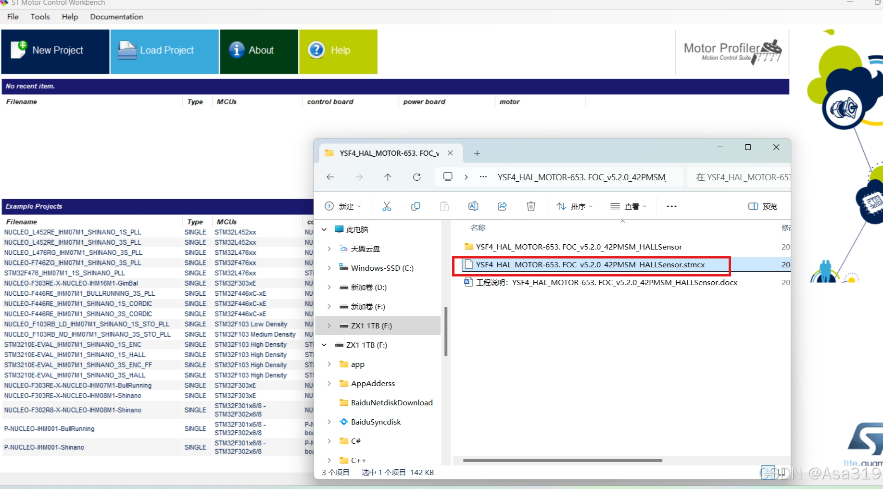Screen dimensions: 883x489
Task: Expand the address bar chevron after the monitor icon
Action: pyautogui.click(x=466, y=177)
